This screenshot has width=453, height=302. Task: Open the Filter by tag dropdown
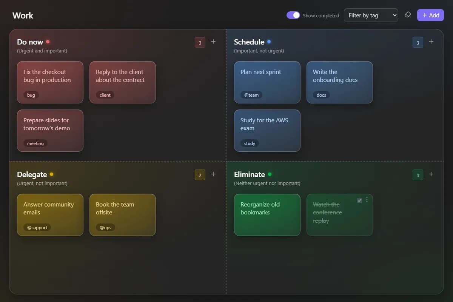pyautogui.click(x=371, y=15)
